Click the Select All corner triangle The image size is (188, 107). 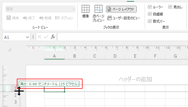(9, 49)
